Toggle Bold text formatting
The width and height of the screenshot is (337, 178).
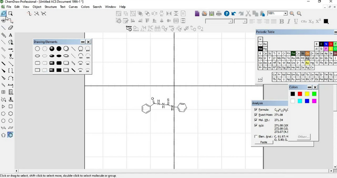[x=282, y=21]
